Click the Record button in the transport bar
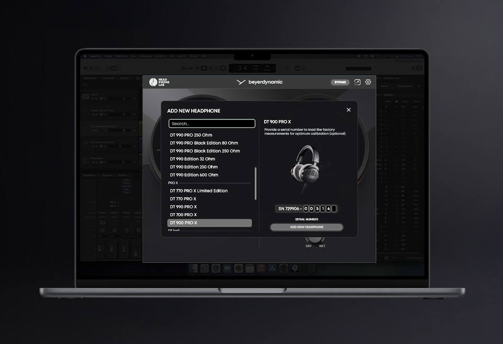The image size is (503, 344). point(210,68)
